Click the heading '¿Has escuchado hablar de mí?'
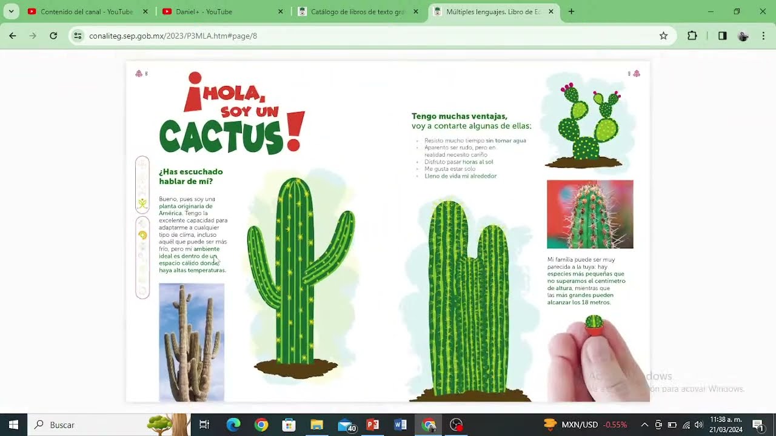This screenshot has height=436, width=776. 191,176
